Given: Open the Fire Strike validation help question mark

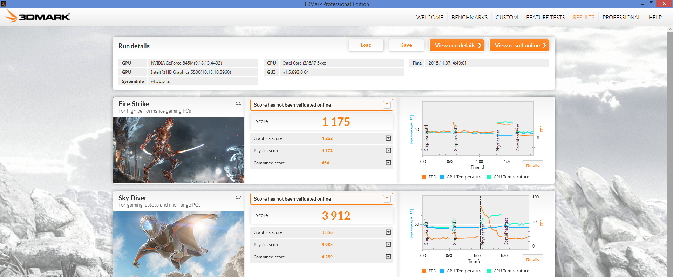Looking at the screenshot, I should (387, 105).
